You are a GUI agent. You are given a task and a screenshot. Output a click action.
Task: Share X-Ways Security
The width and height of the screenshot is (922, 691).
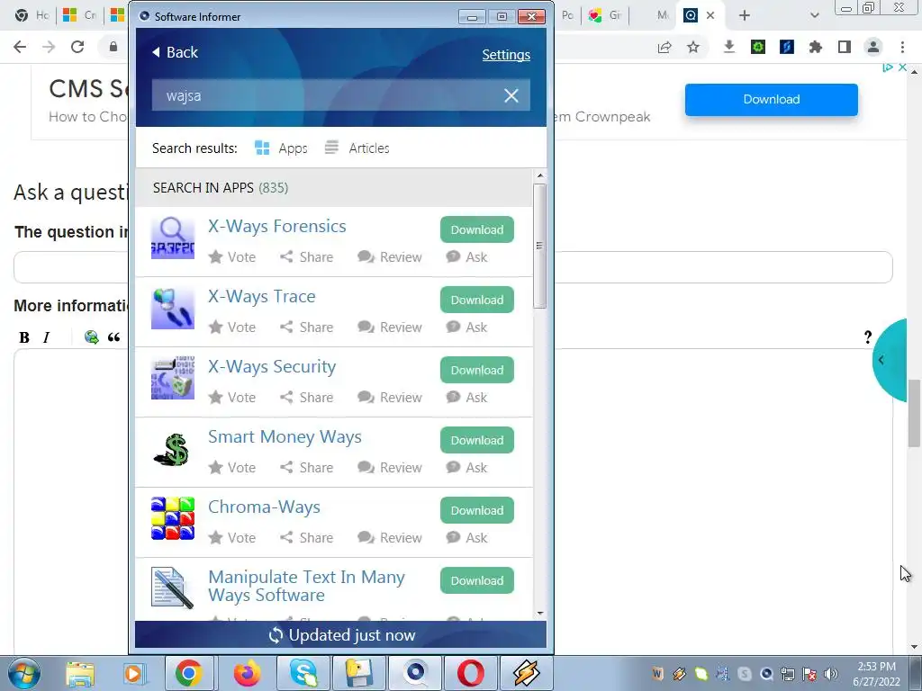point(306,398)
